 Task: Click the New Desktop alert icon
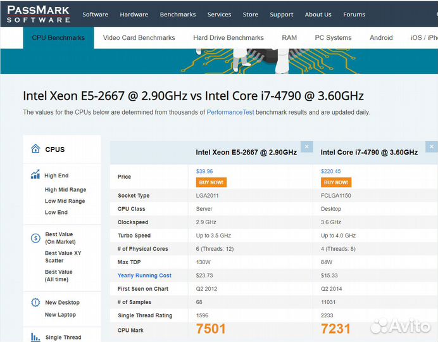(35, 302)
